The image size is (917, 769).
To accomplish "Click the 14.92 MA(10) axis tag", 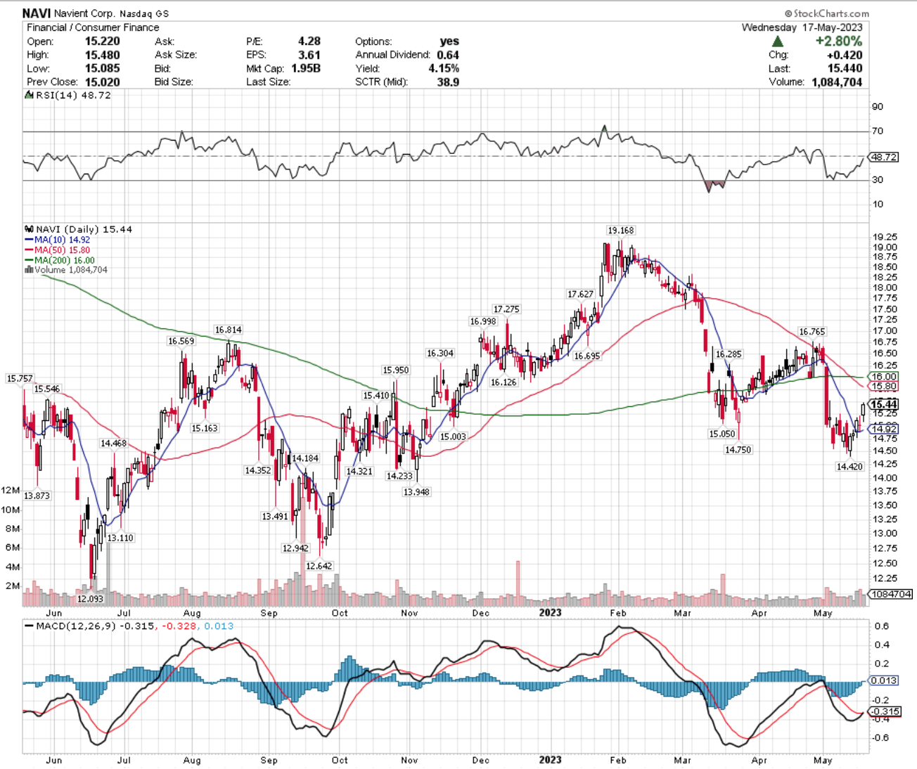I will [x=884, y=429].
